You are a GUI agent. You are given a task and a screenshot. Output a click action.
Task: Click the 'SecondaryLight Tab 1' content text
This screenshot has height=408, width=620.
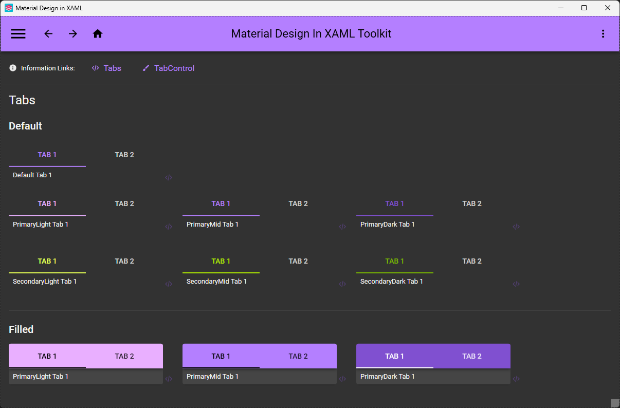coord(45,282)
